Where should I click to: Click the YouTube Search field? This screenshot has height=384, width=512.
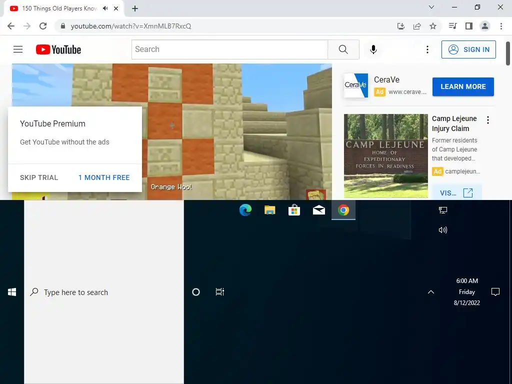pos(229,49)
